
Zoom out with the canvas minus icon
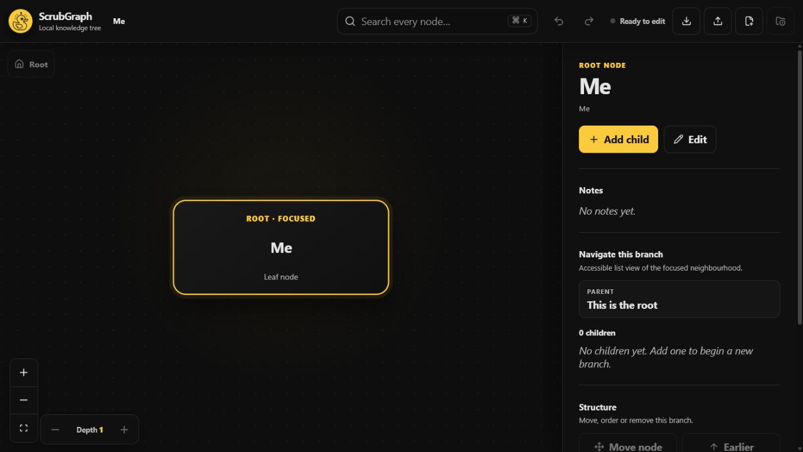24,401
